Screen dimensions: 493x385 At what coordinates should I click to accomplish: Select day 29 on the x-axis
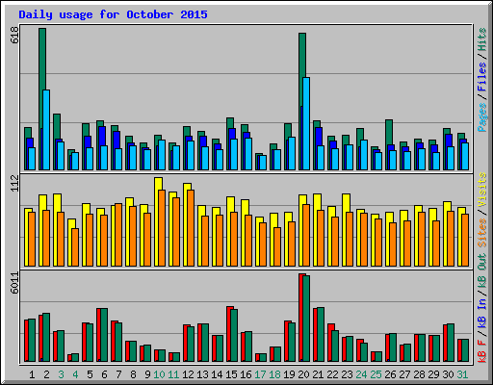433,374
